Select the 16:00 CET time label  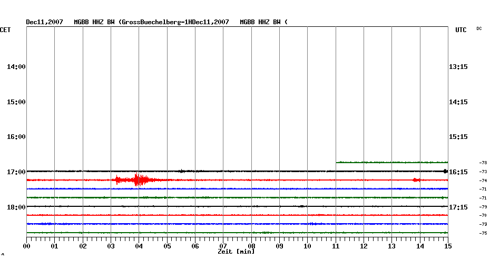(x=16, y=137)
